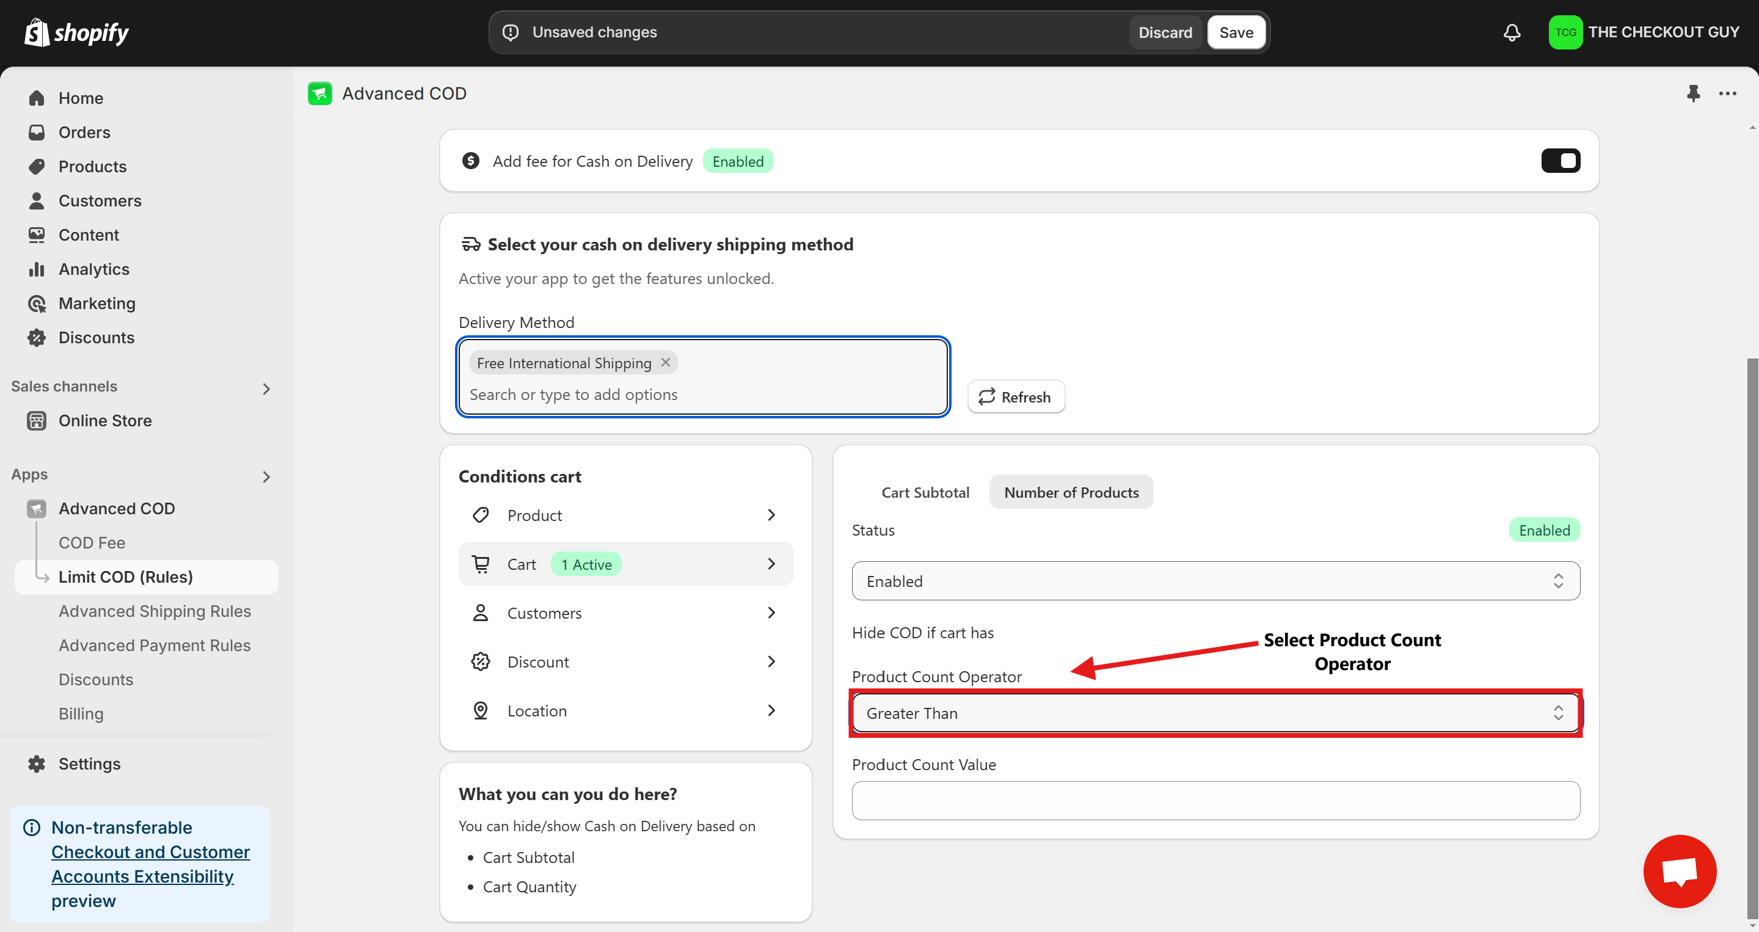Click Advanced COD in sidebar
The width and height of the screenshot is (1759, 932).
(117, 509)
